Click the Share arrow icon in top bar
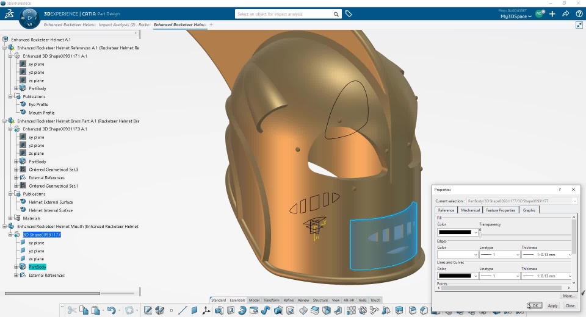The image size is (586, 317). pyautogui.click(x=565, y=14)
